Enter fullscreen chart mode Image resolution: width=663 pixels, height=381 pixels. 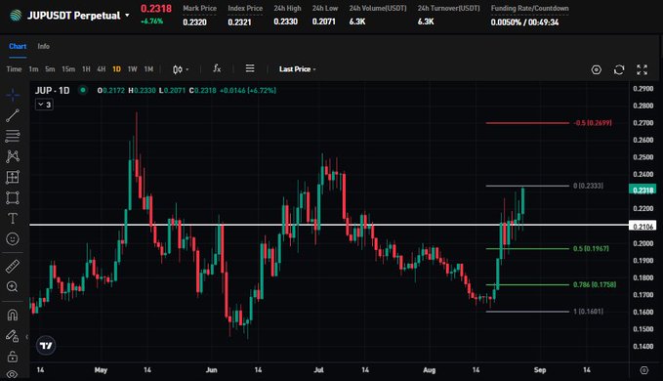click(x=642, y=69)
